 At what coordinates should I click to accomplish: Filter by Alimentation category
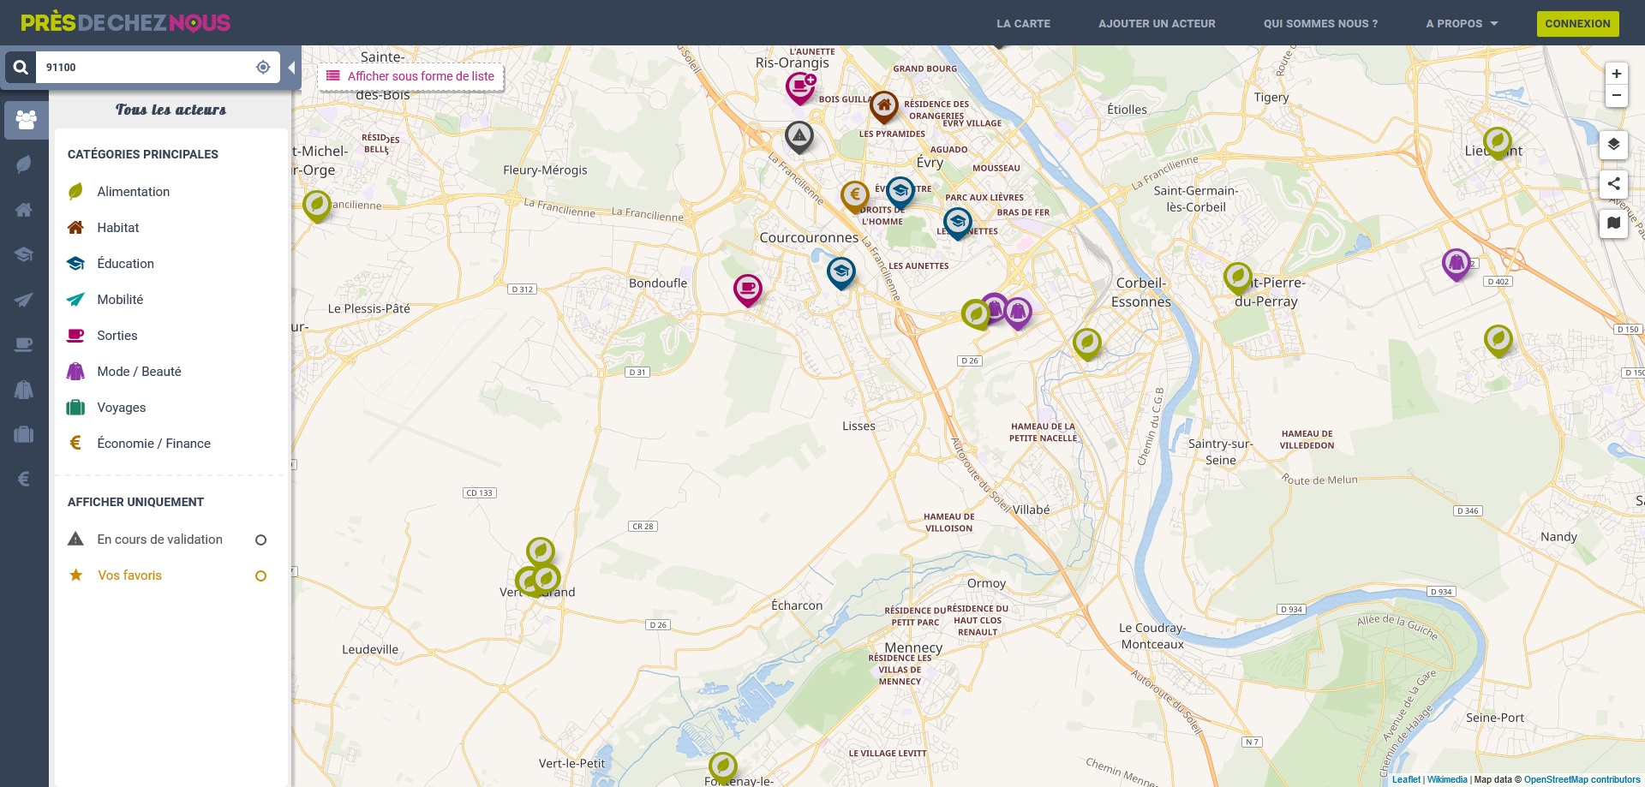tap(133, 192)
